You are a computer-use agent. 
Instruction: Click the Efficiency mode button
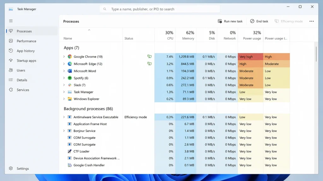click(x=289, y=21)
